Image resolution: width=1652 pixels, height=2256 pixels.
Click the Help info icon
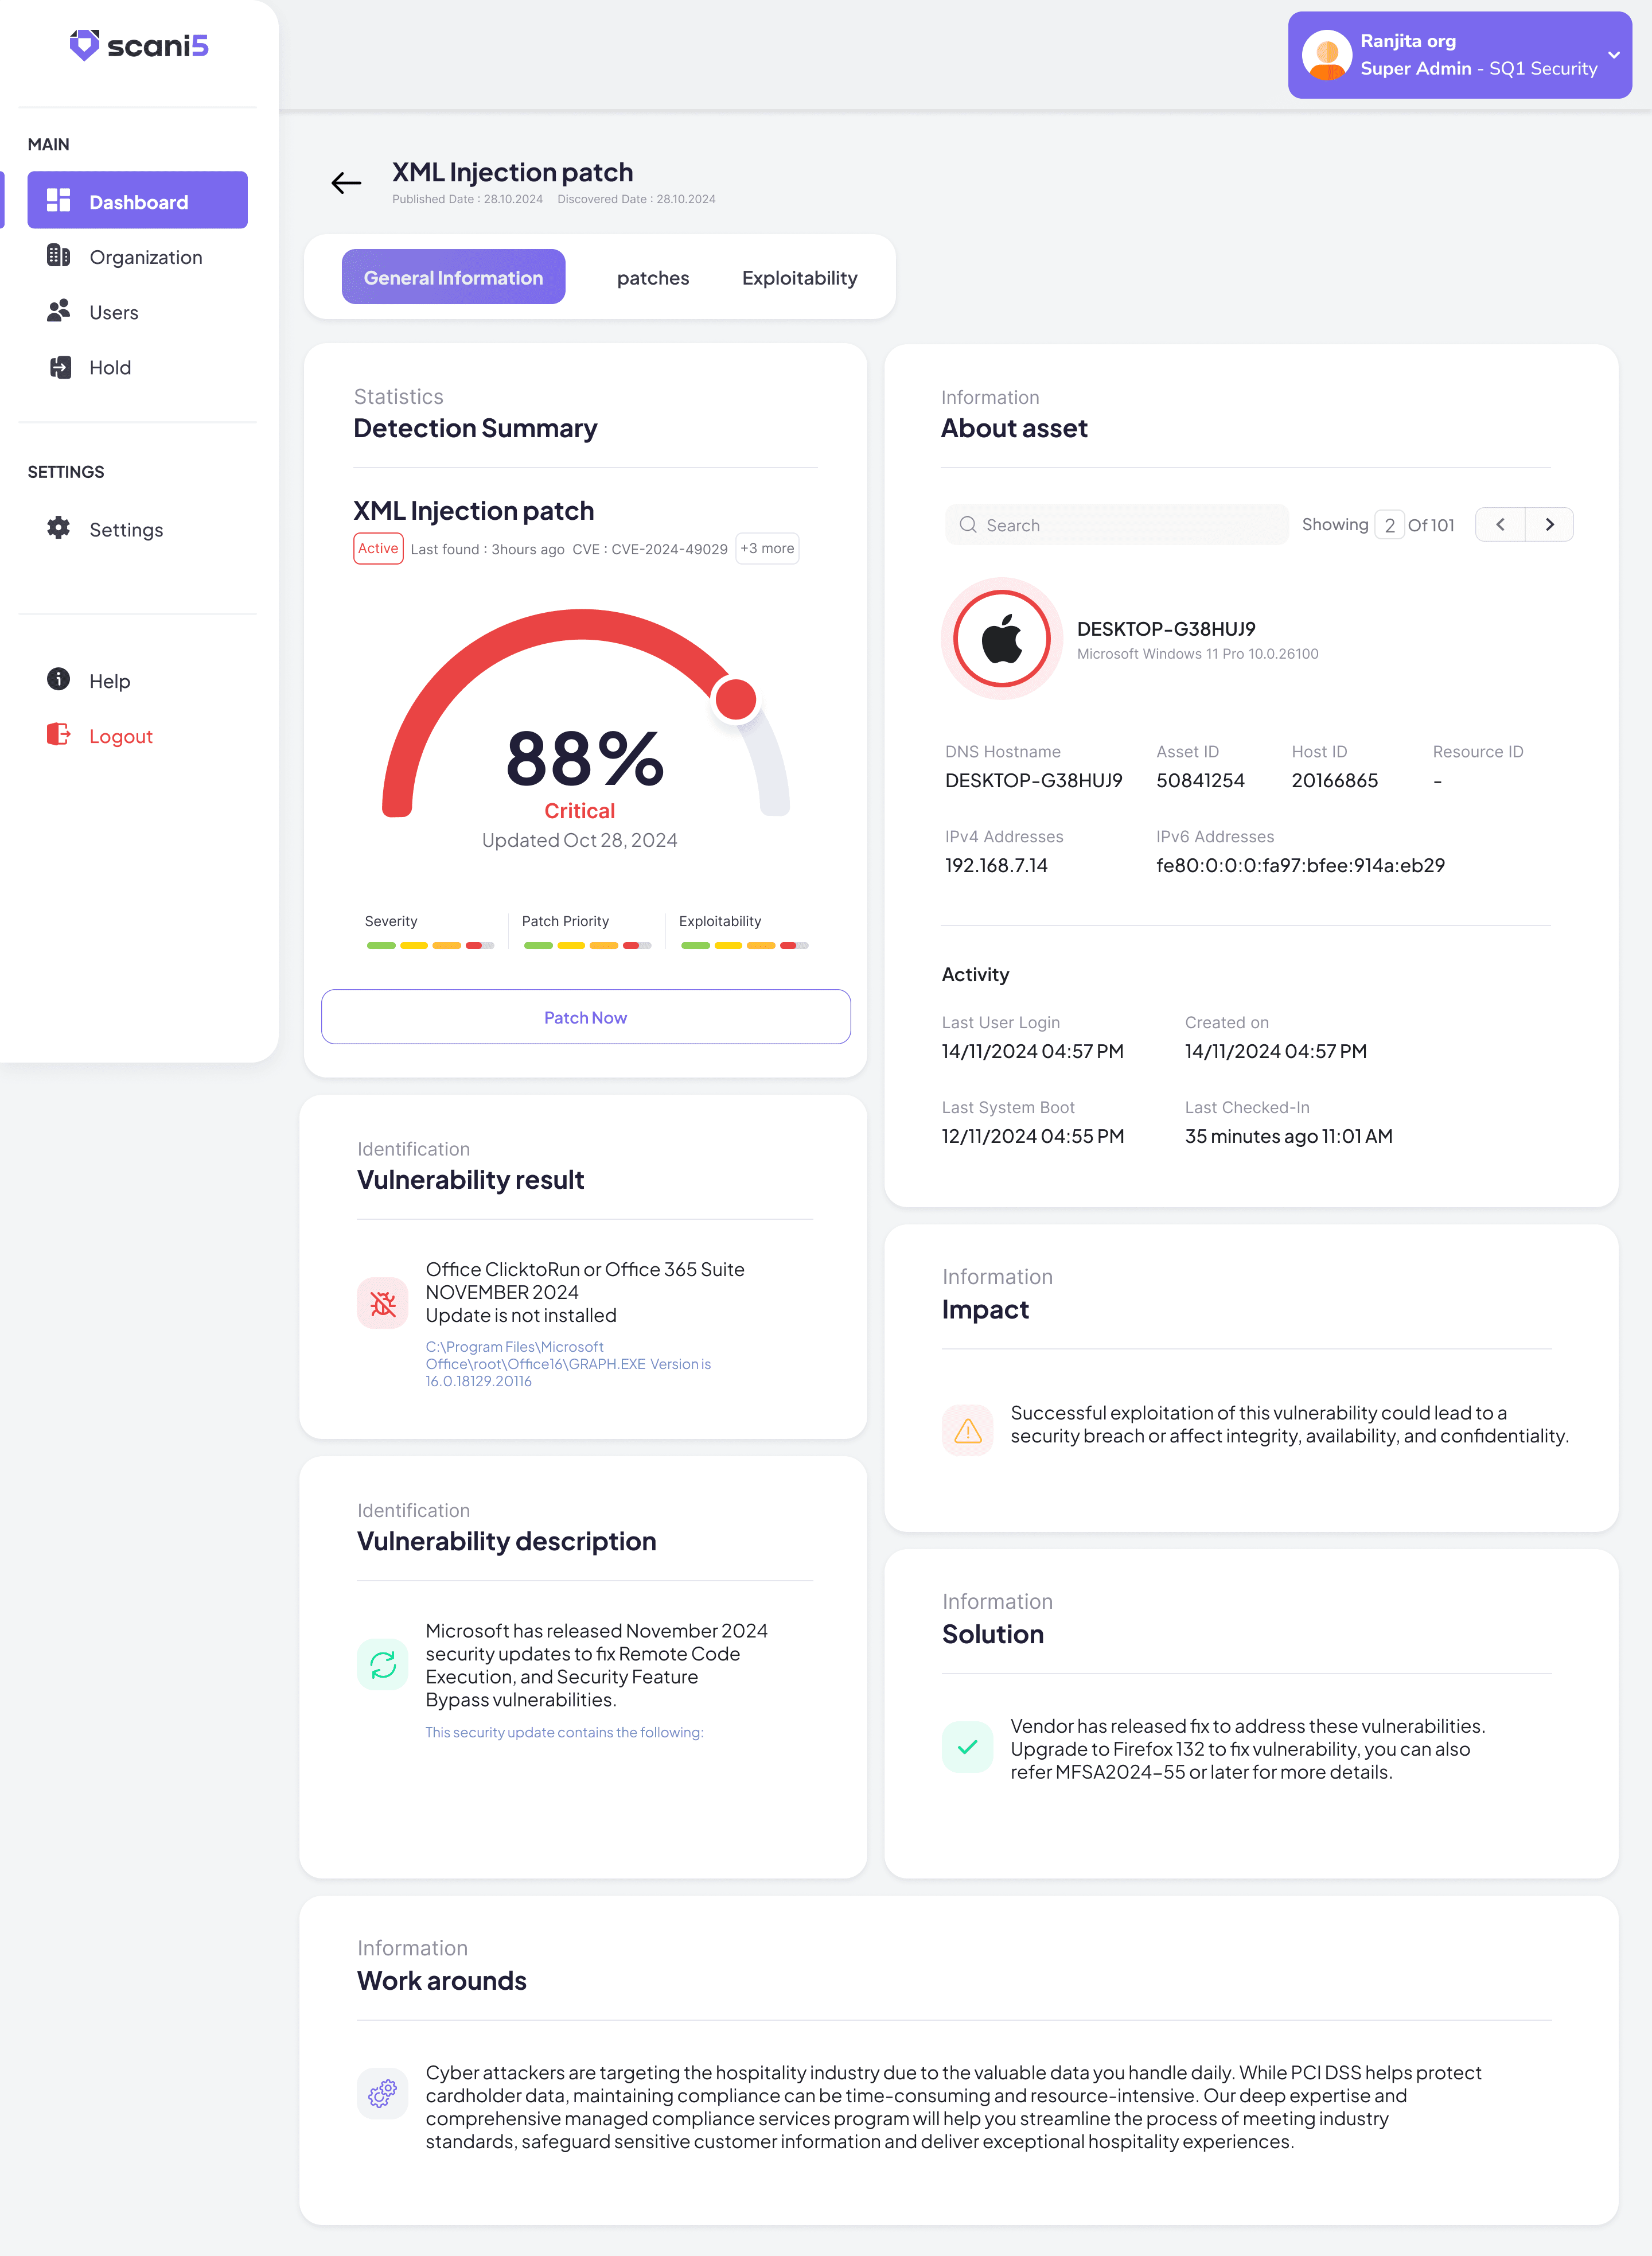(59, 680)
